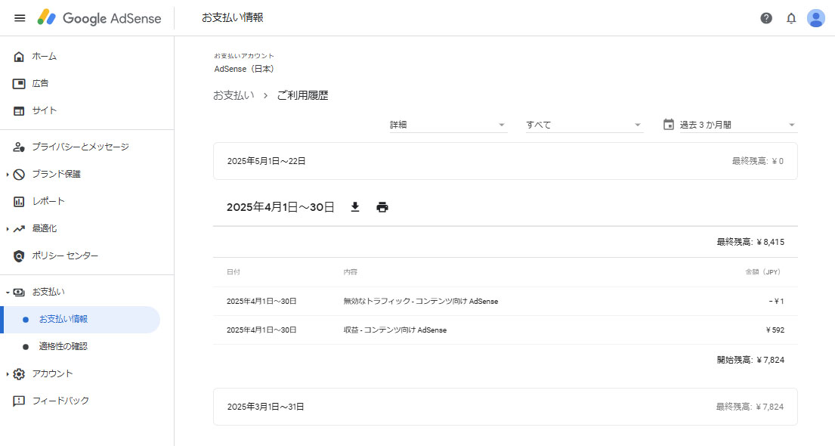Viewport: 835px width, 446px height.
Task: Expand the 2025年3月1日〜31日 statement row
Action: (x=505, y=407)
